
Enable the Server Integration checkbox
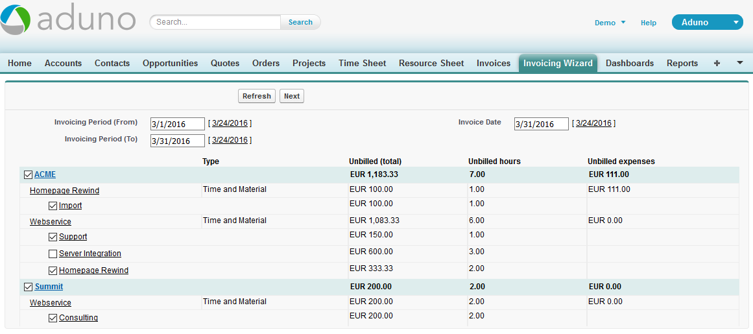coord(53,254)
